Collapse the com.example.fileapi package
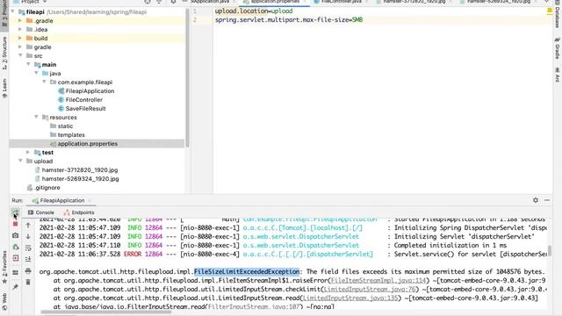The height and width of the screenshot is (316, 562). coord(44,82)
